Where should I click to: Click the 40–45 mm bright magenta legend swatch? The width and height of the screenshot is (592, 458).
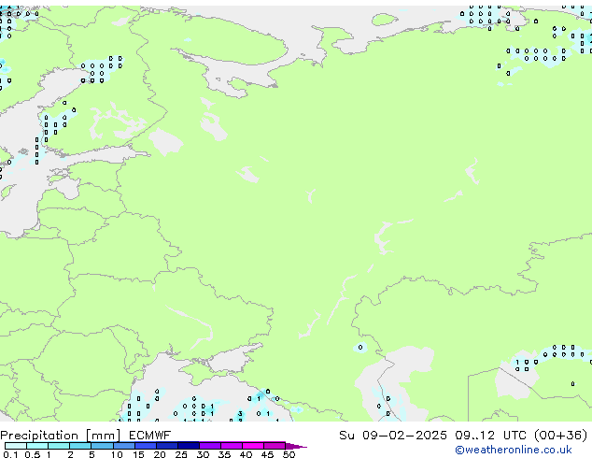click(253, 446)
